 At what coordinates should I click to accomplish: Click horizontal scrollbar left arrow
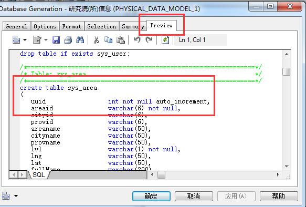pyautogui.click(x=152, y=174)
